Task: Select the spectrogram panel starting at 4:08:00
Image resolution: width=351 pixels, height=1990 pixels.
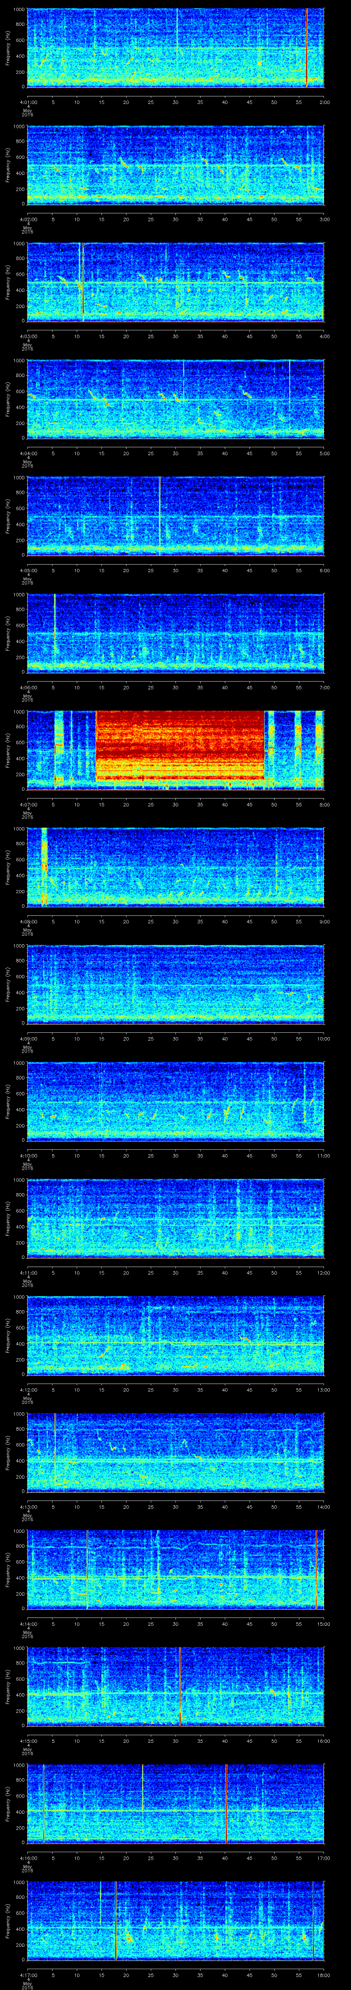Action: pos(176,867)
